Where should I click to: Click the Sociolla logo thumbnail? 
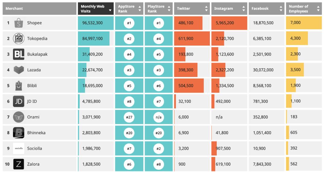click(x=18, y=148)
